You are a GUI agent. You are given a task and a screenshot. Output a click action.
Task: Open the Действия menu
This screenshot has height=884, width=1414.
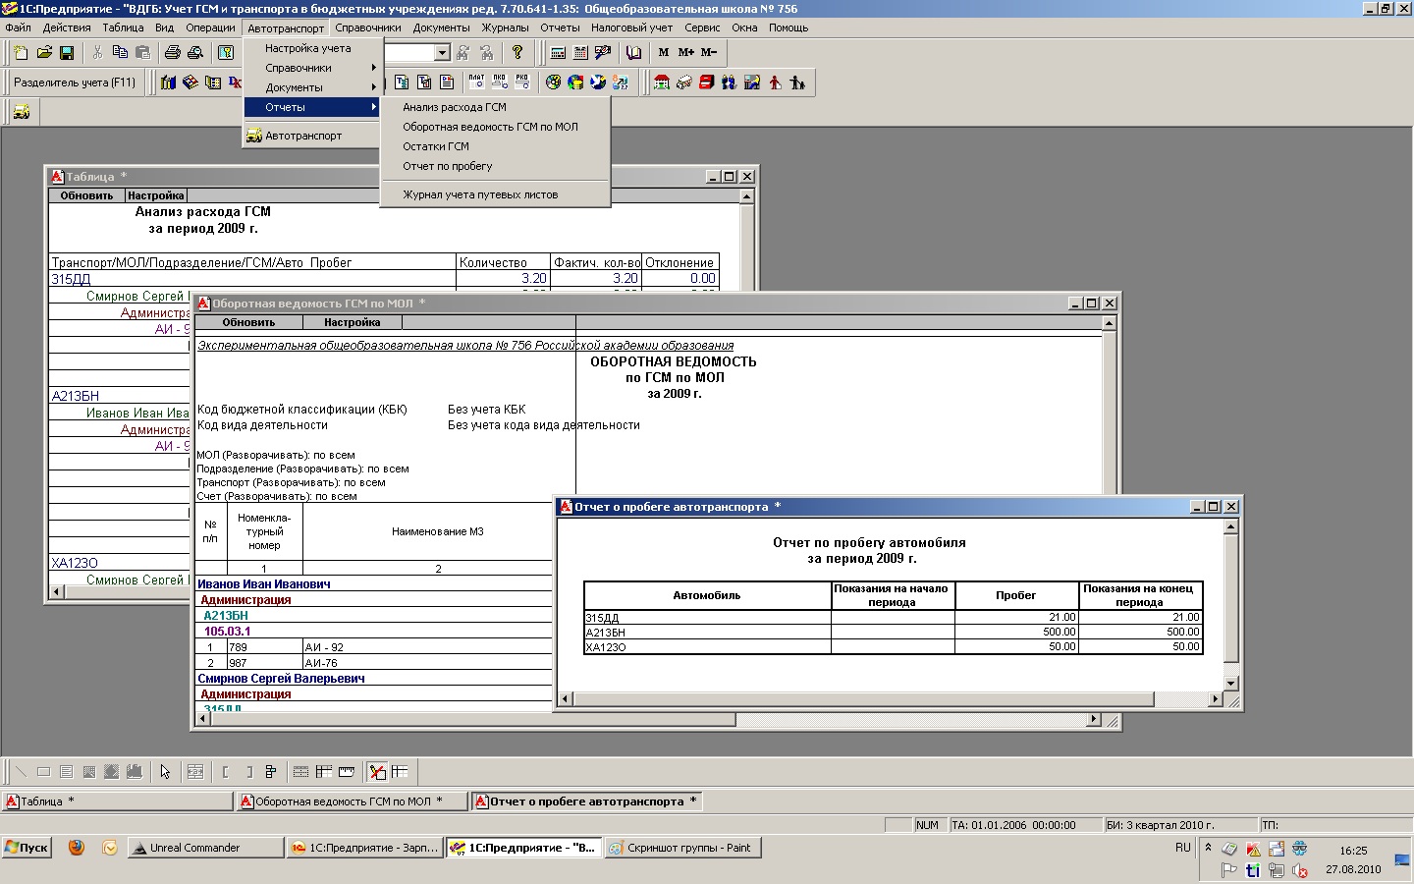click(x=67, y=28)
